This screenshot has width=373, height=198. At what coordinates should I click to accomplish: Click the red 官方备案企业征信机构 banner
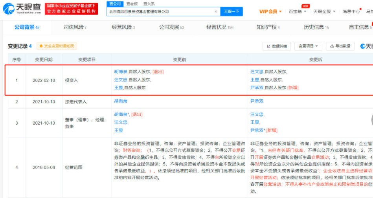pyautogui.click(x=71, y=9)
